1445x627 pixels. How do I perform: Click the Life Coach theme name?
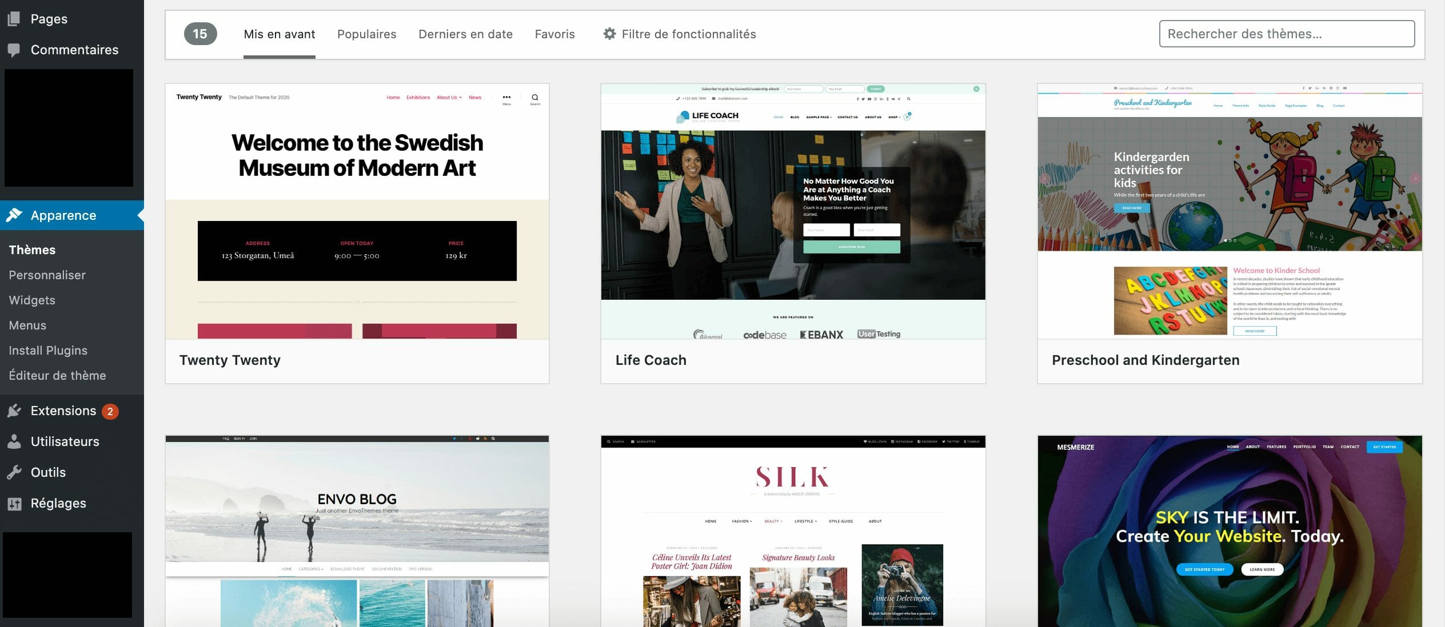pyautogui.click(x=651, y=360)
